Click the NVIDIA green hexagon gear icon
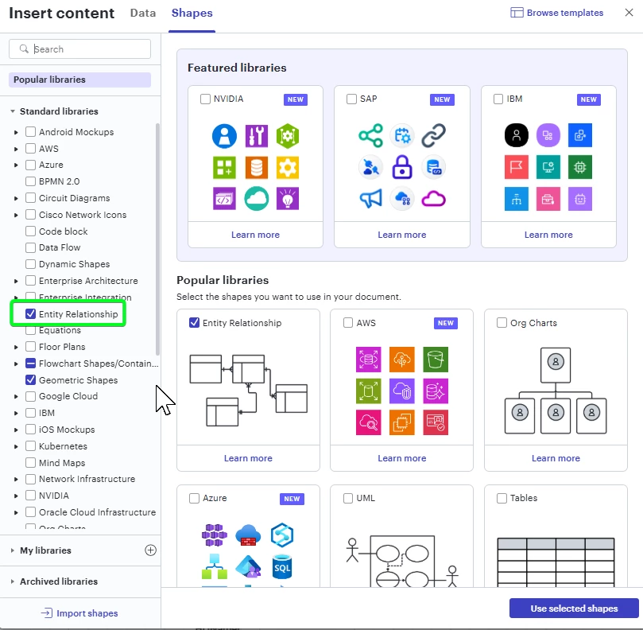Screen dimensions: 643x630 [x=288, y=136]
